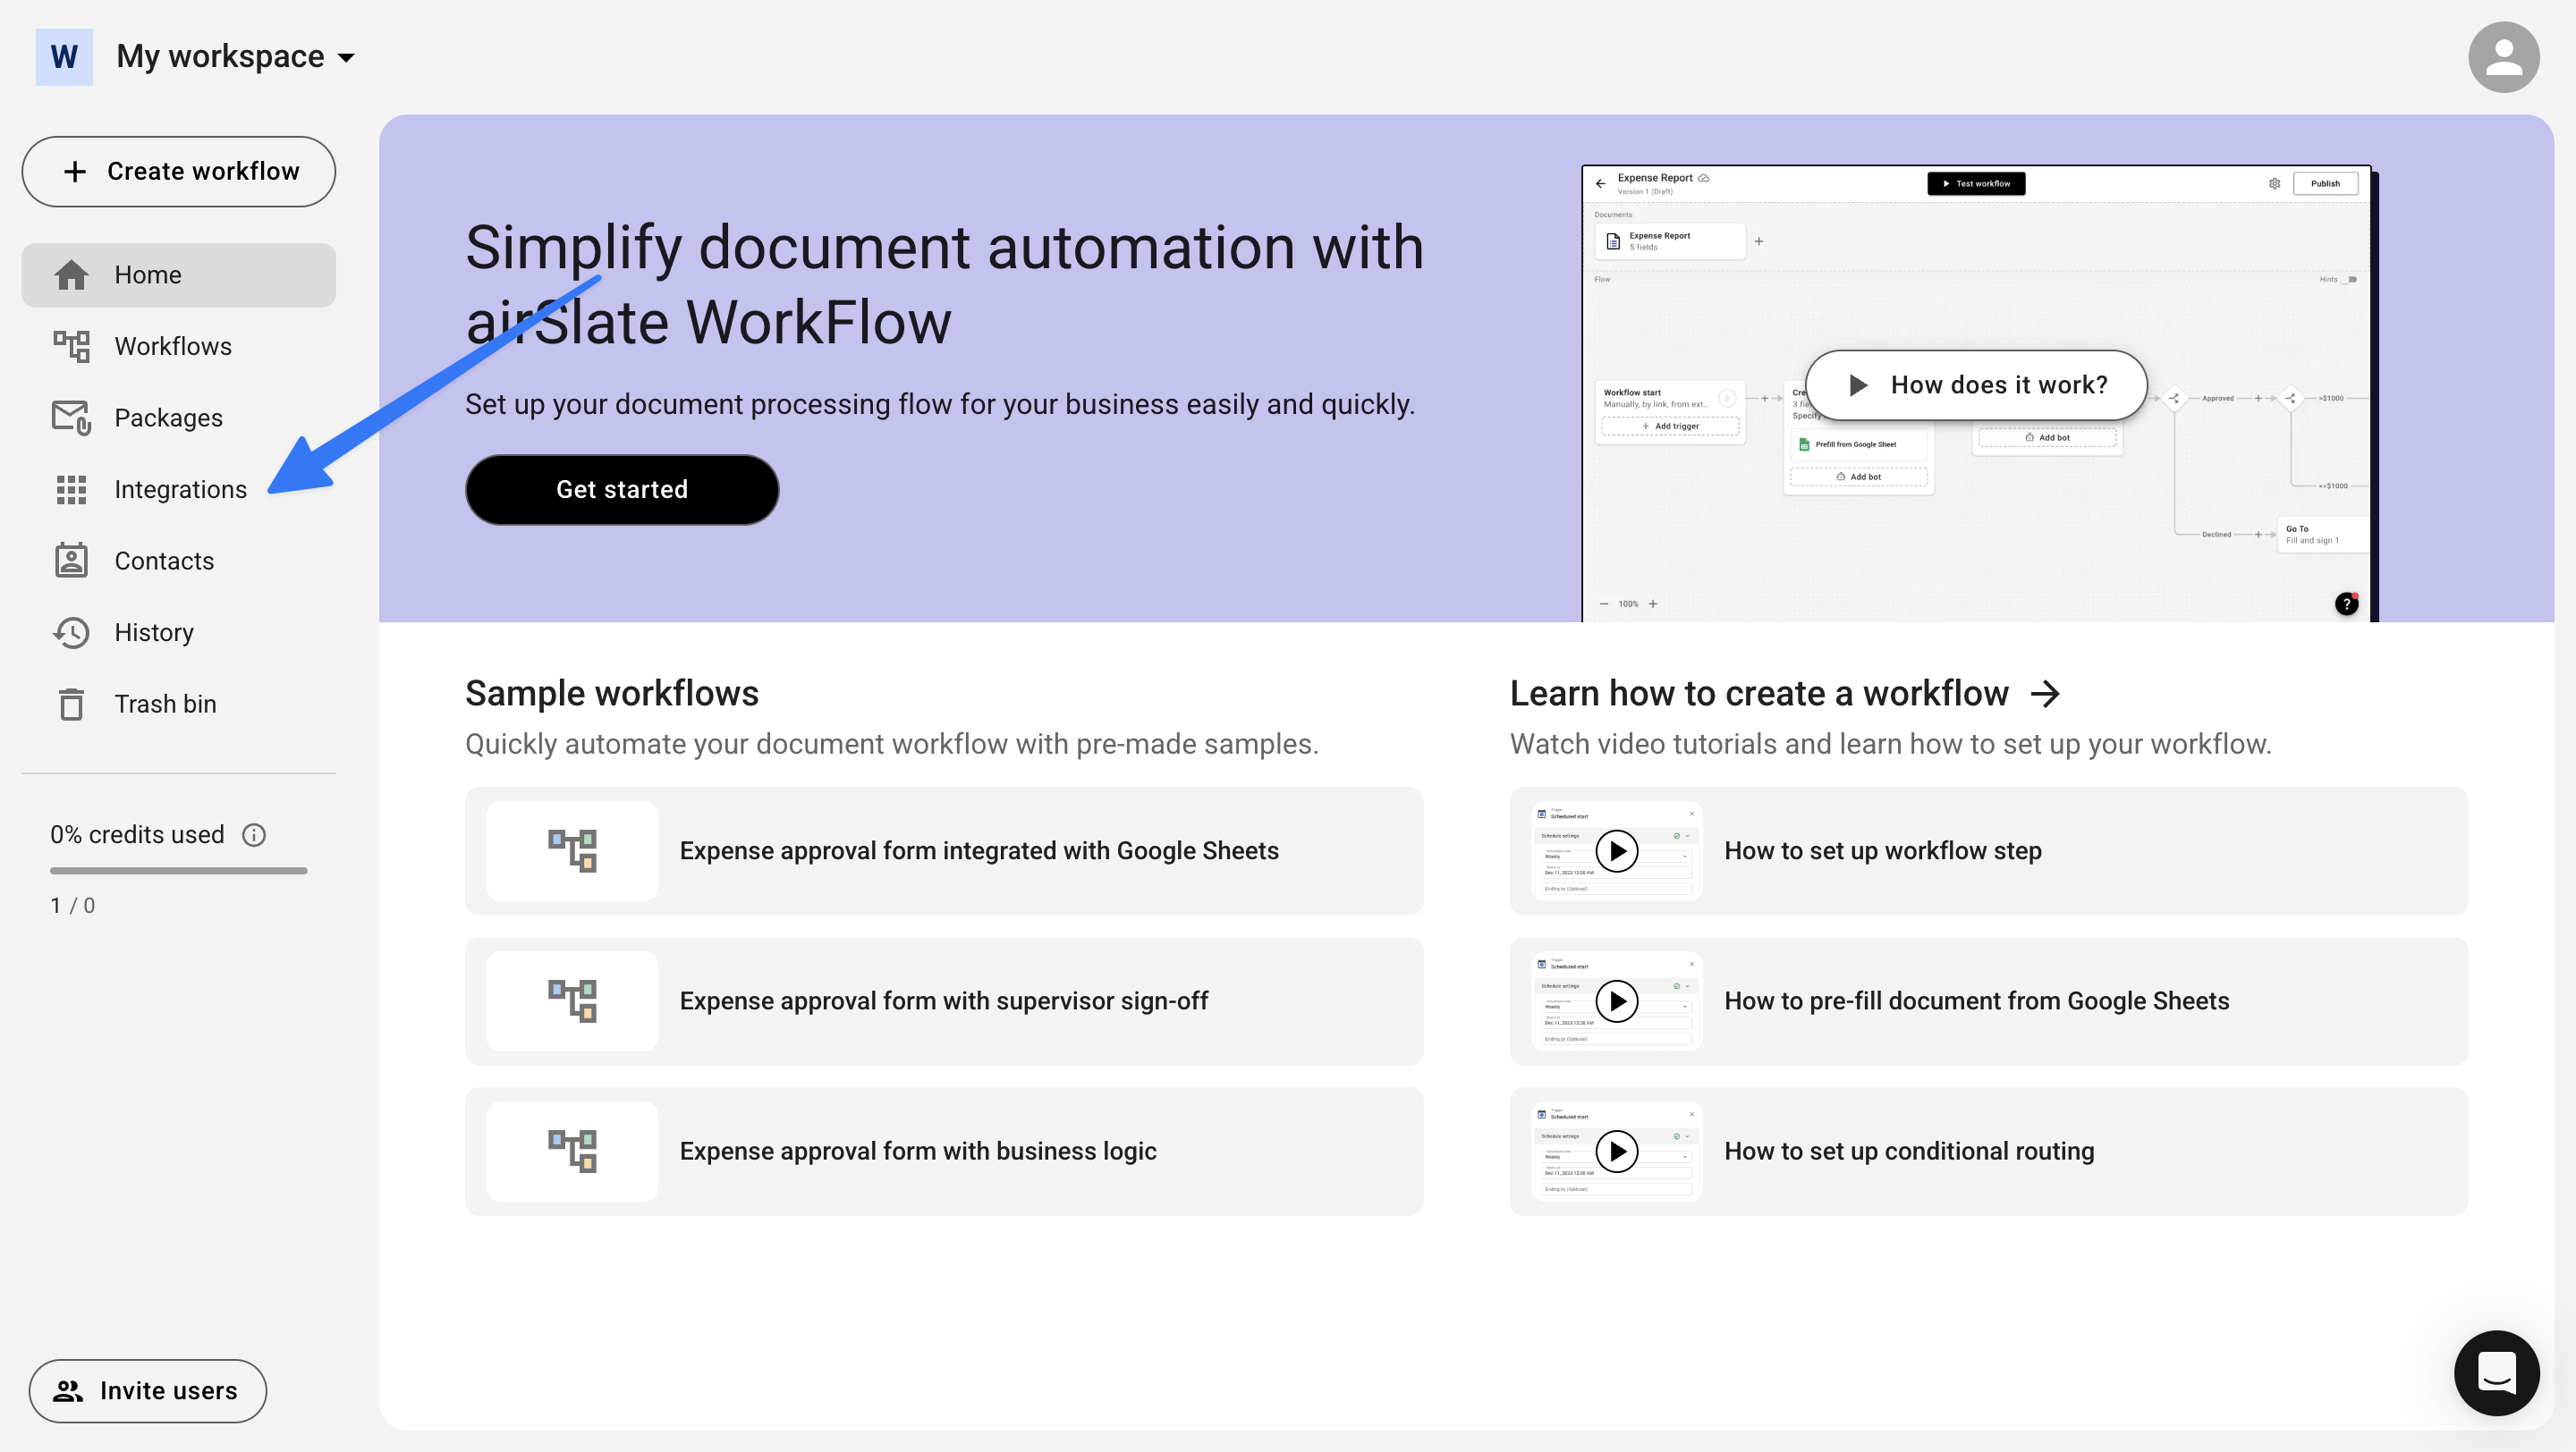Click the credits usage progress bar
This screenshot has height=1452, width=2576.
click(x=179, y=872)
